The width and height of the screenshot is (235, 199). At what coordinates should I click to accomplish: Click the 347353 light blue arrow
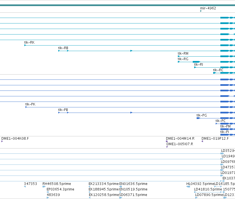25,187
